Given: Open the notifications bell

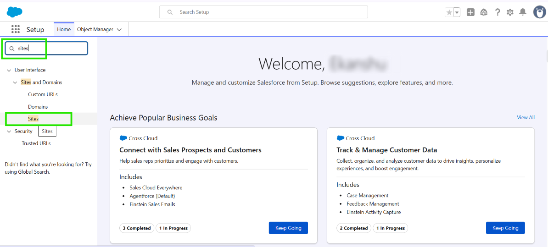Looking at the screenshot, I should [x=523, y=12].
